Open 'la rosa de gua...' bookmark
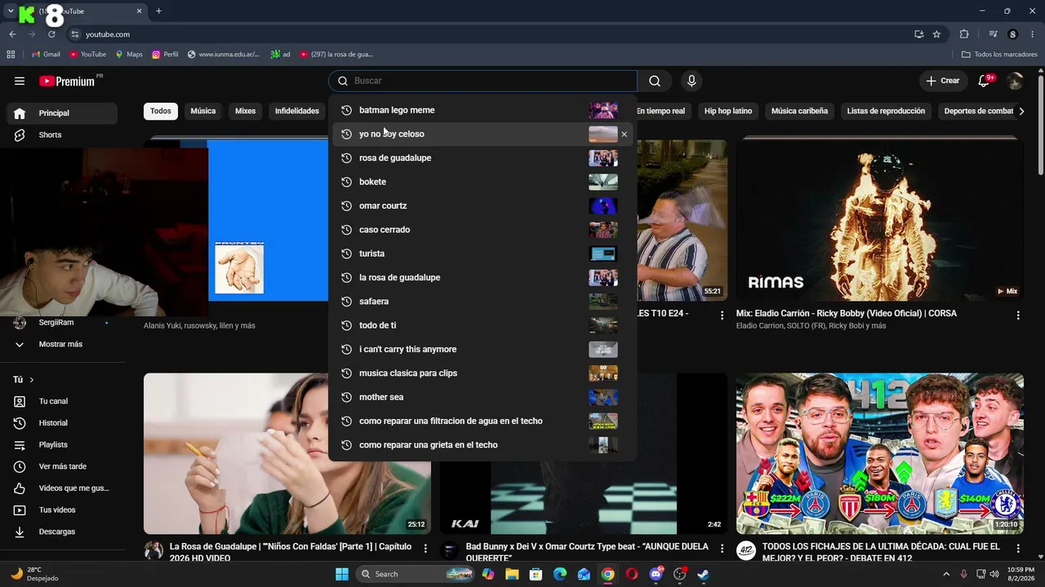 (x=336, y=55)
